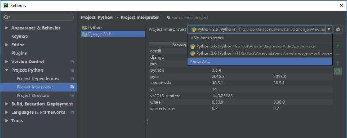Click Python logo of untitled env interpreter
This screenshot has height=138, width=347.
192,46
